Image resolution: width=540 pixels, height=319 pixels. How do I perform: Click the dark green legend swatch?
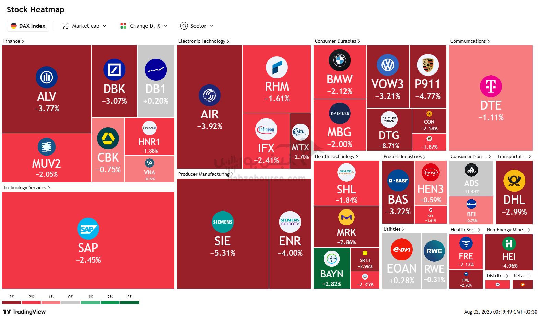(130, 303)
